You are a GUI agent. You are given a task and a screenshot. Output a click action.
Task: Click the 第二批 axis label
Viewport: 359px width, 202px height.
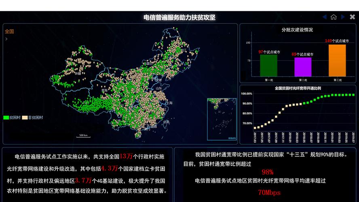coord(303,80)
